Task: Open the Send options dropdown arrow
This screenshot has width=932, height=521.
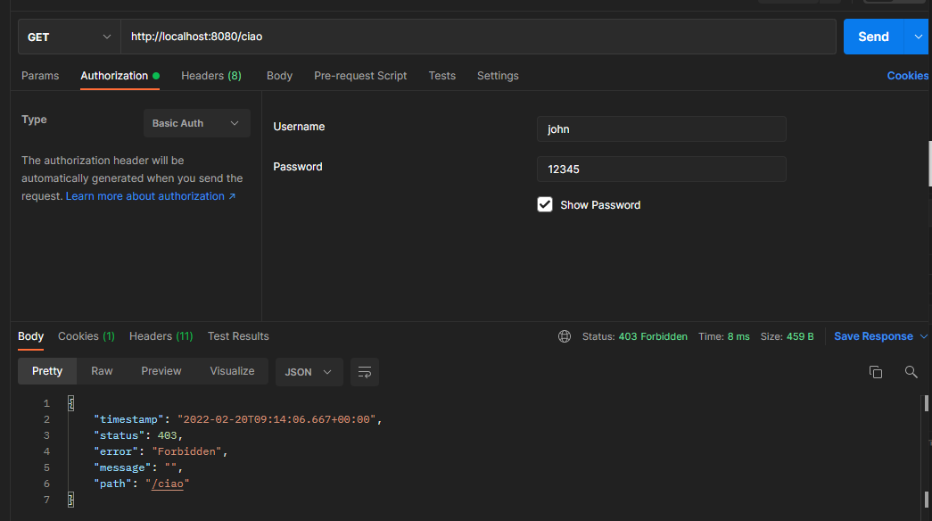Action: tap(918, 37)
